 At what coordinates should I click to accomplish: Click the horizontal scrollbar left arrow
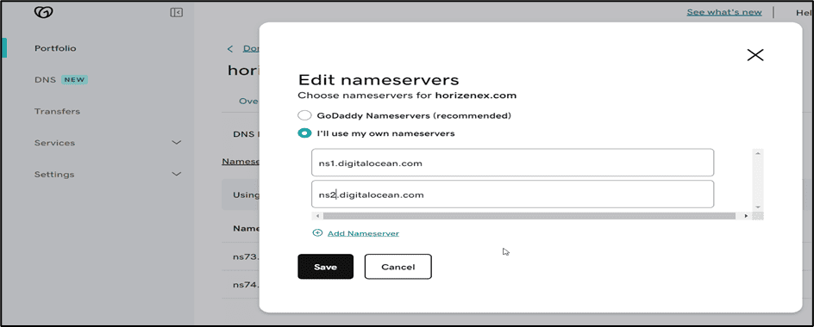(x=317, y=216)
